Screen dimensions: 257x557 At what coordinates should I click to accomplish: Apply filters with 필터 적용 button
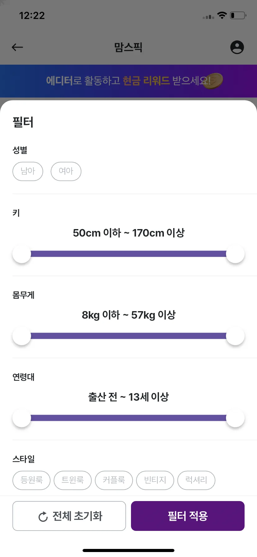[x=188, y=516]
